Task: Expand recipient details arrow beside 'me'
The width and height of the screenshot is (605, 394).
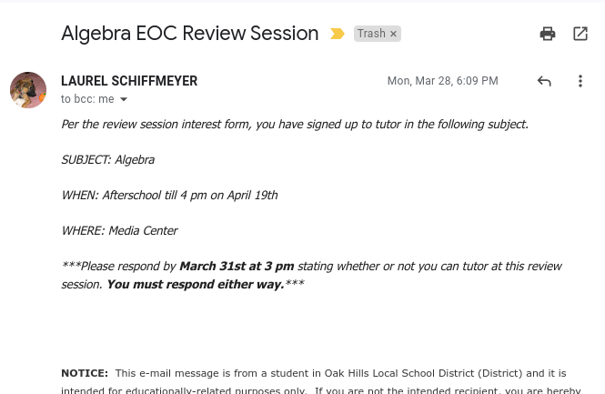Action: (124, 99)
